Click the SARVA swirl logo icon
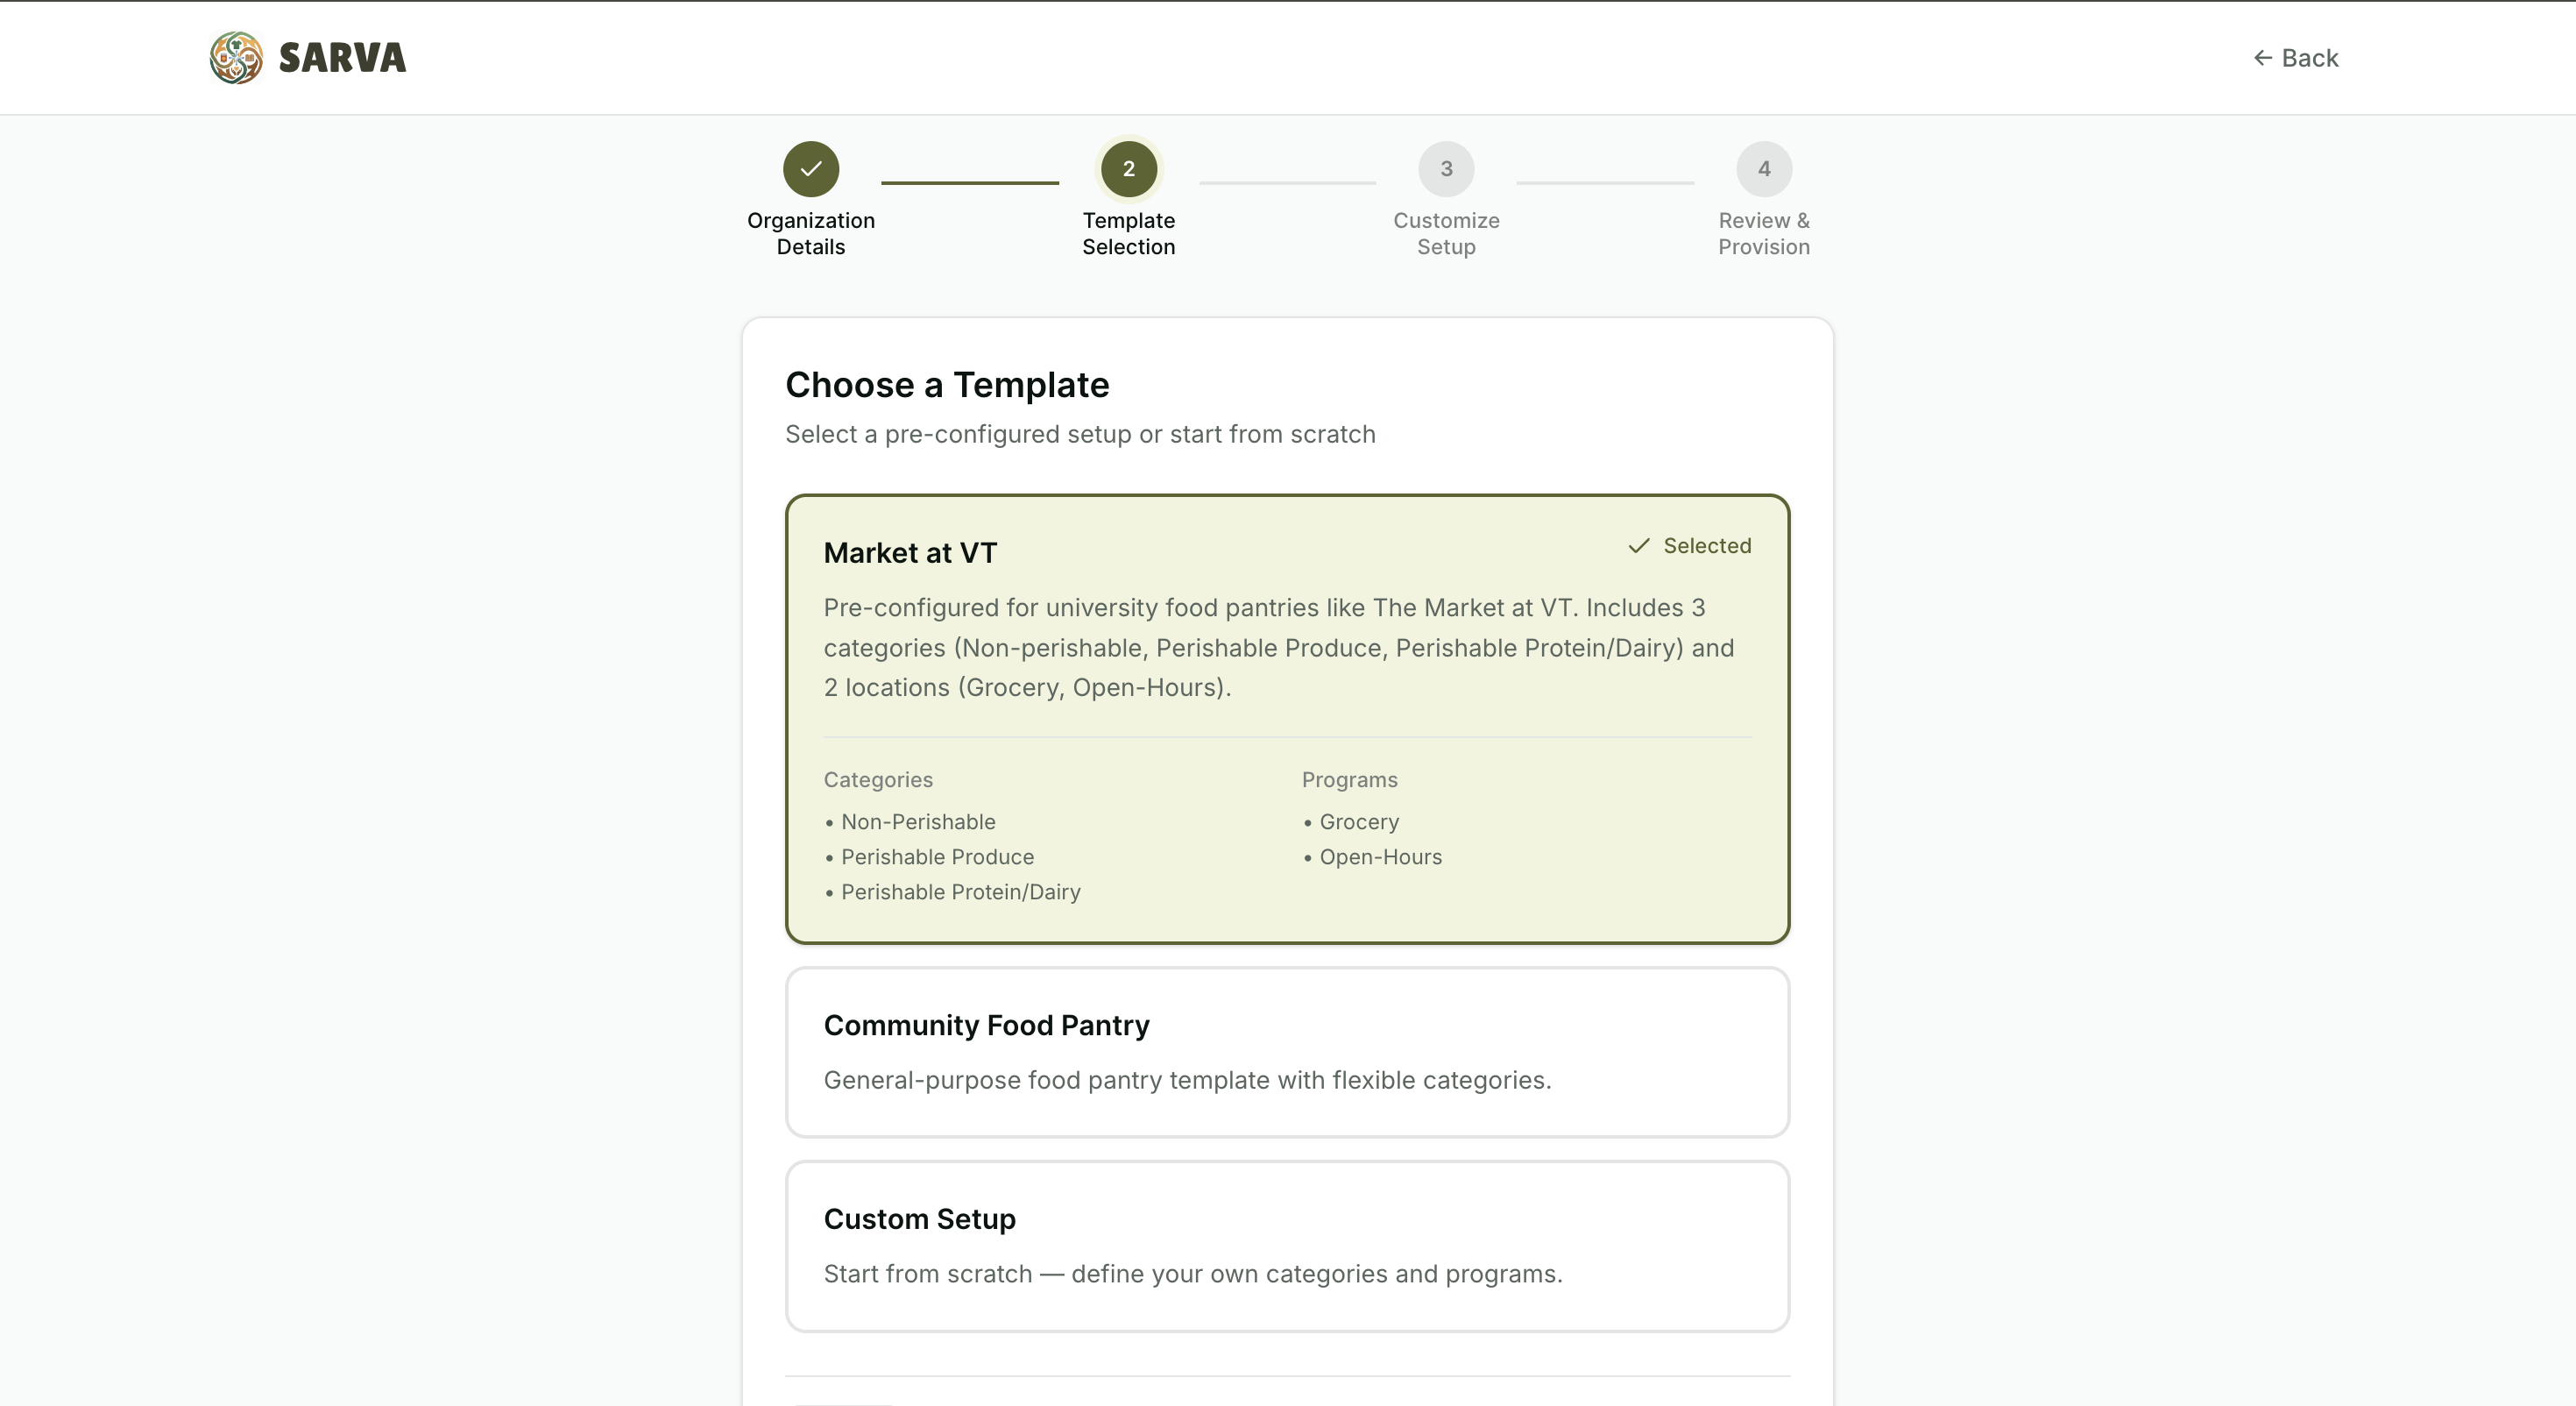Image resolution: width=2576 pixels, height=1406 pixels. (236, 57)
